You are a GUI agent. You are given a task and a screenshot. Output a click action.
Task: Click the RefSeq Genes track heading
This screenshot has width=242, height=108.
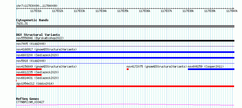[27, 99]
